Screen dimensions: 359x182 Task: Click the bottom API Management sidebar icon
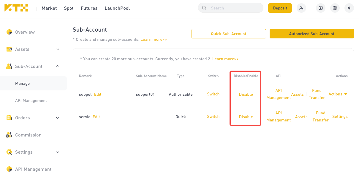[x=9, y=169]
